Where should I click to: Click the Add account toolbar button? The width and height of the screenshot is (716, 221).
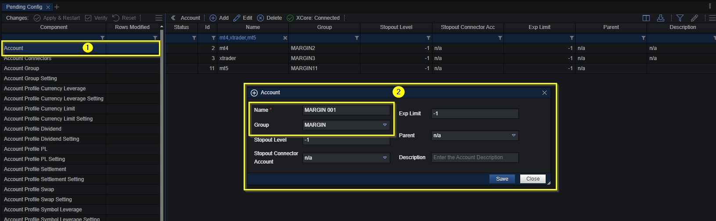(219, 18)
